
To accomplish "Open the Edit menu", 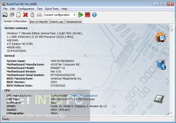I will pos(13,9).
